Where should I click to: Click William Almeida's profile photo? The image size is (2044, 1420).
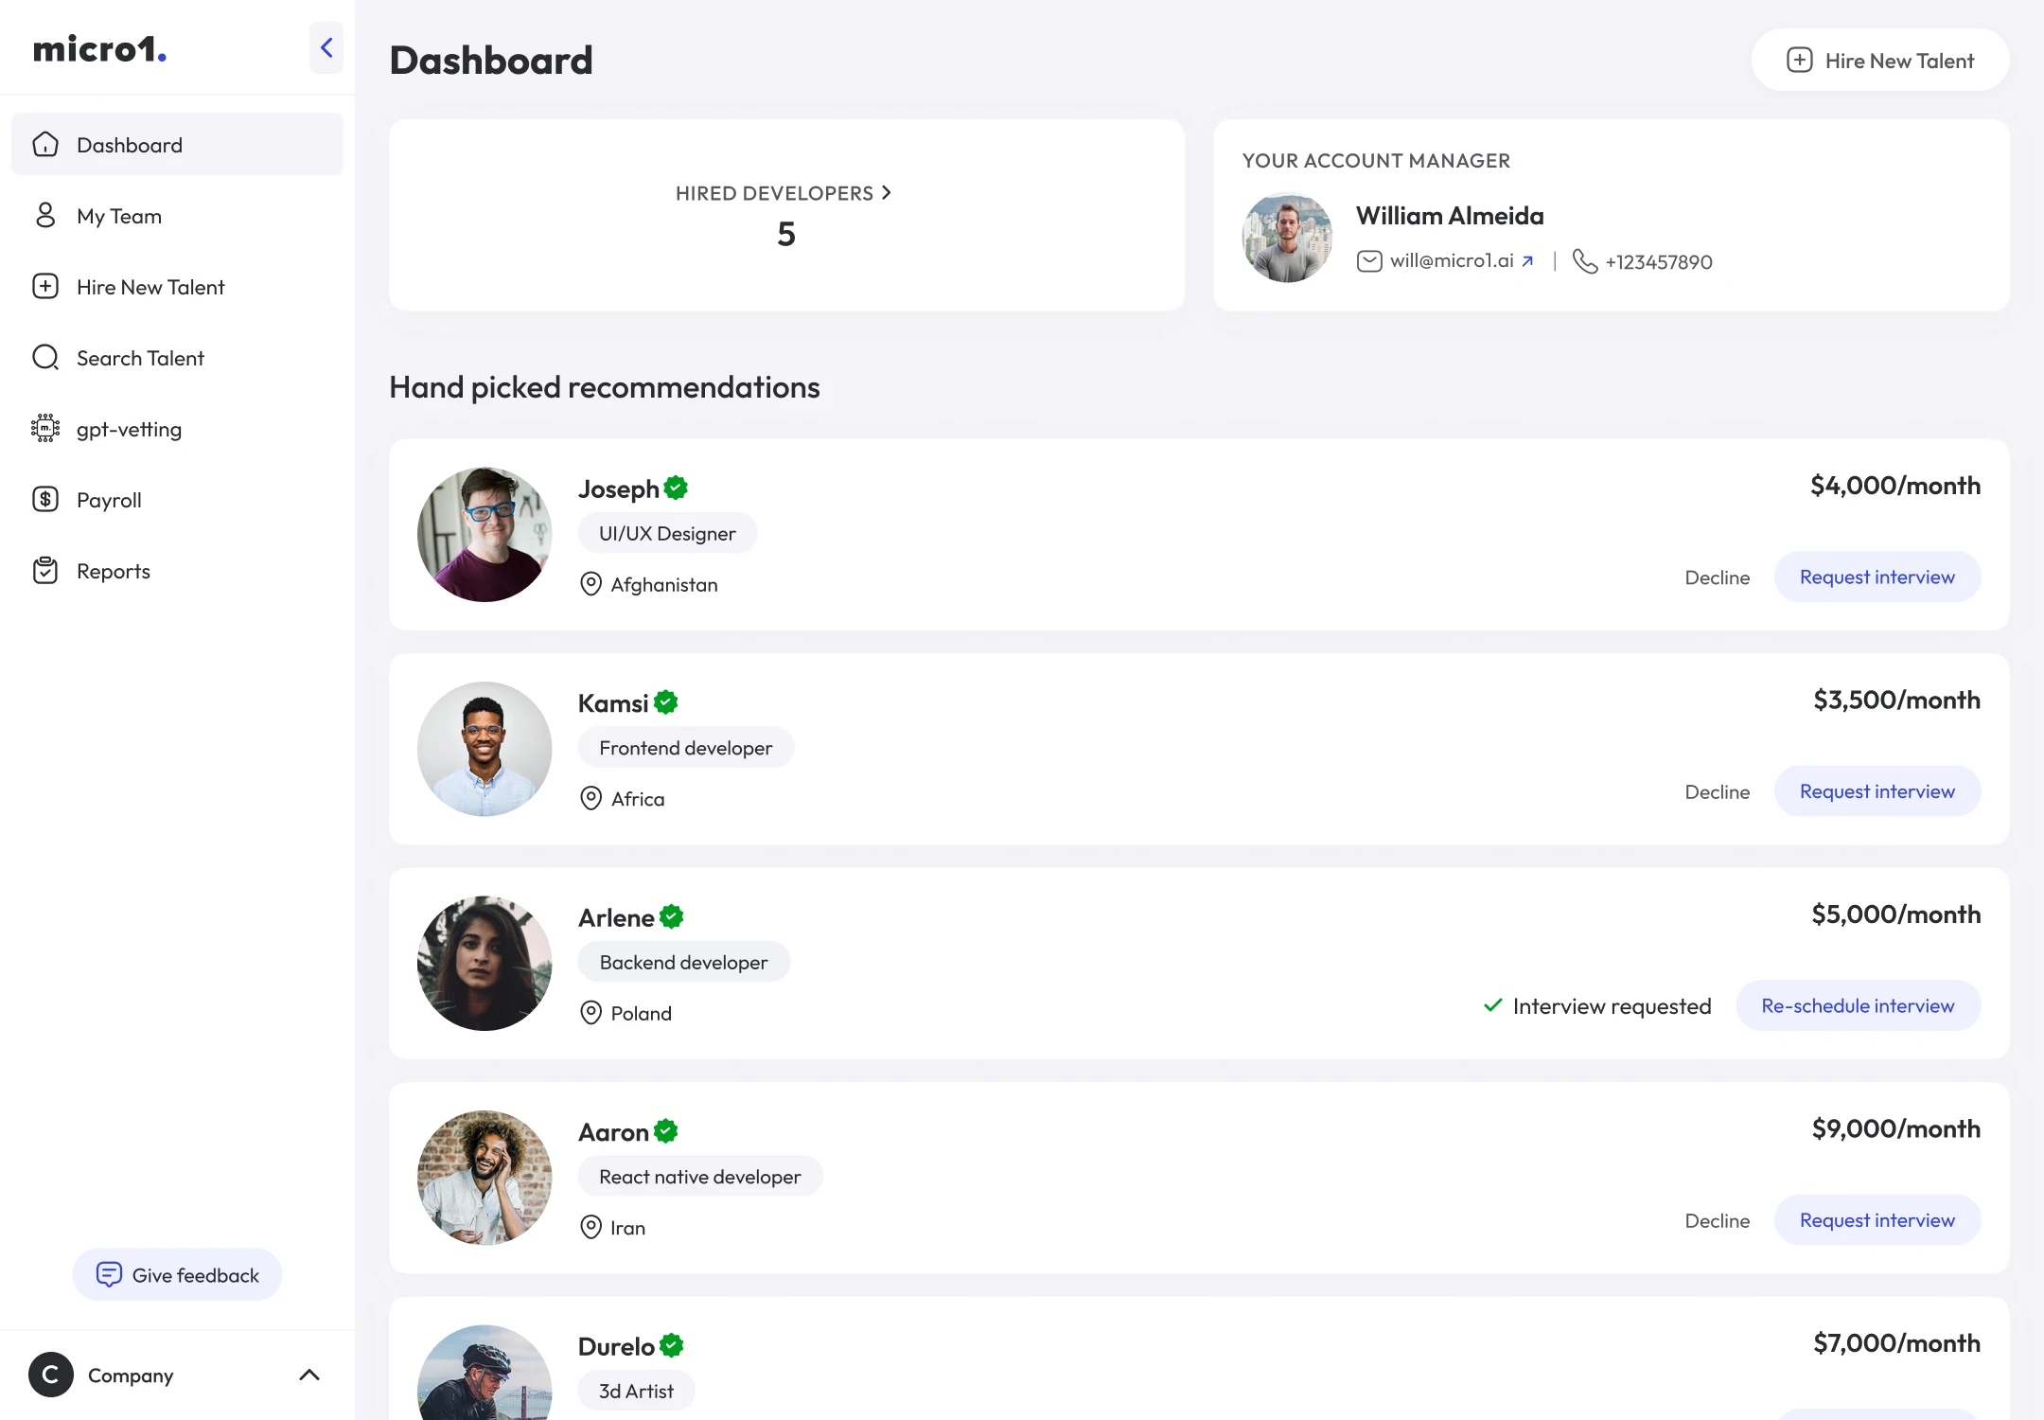(x=1287, y=237)
